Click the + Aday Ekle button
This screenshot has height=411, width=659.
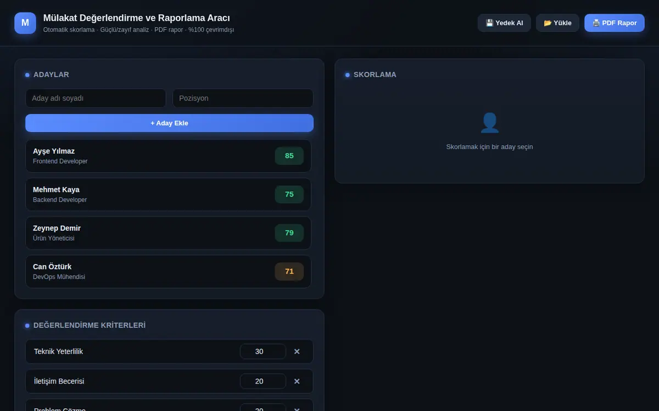click(169, 123)
